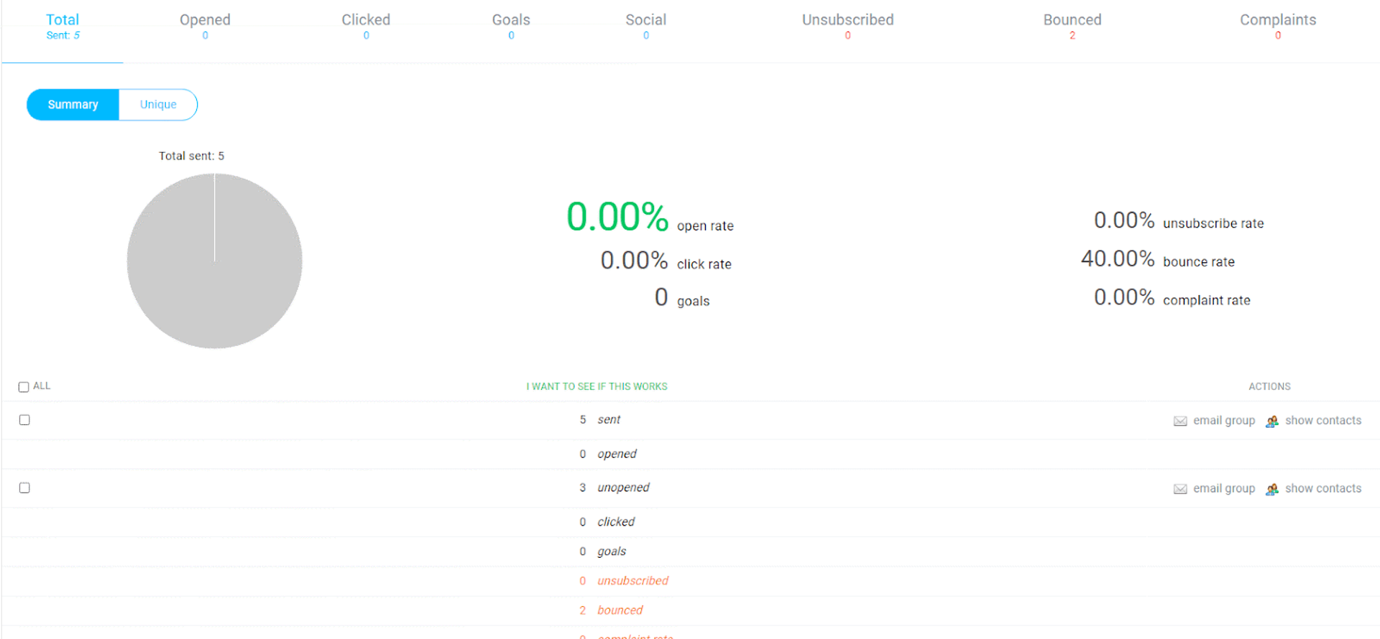Image resolution: width=1380 pixels, height=639 pixels.
Task: Open the Unsubscribed tab
Action: point(847,26)
